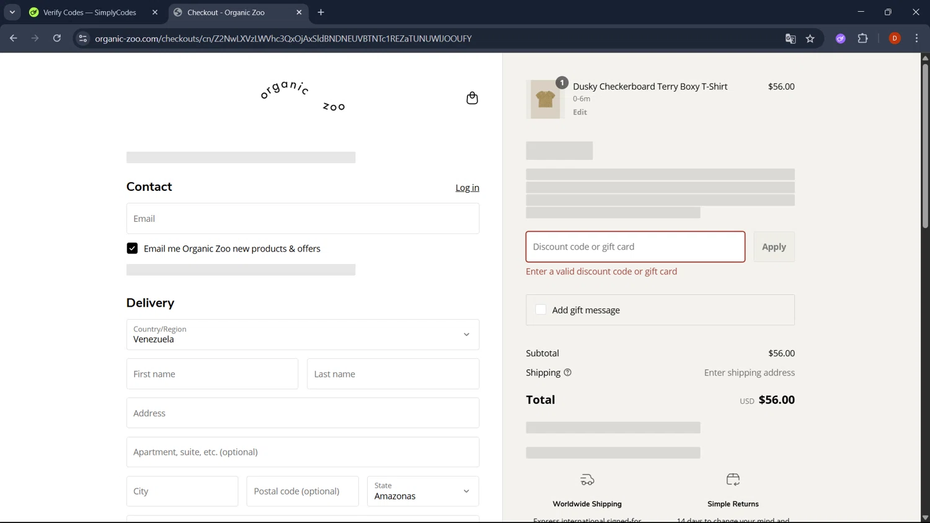This screenshot has height=523, width=930.
Task: Focus the Email input field
Action: coord(303,219)
